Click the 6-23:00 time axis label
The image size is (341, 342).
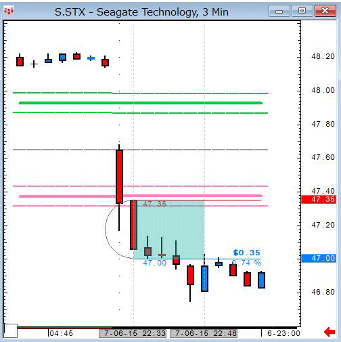point(283,333)
